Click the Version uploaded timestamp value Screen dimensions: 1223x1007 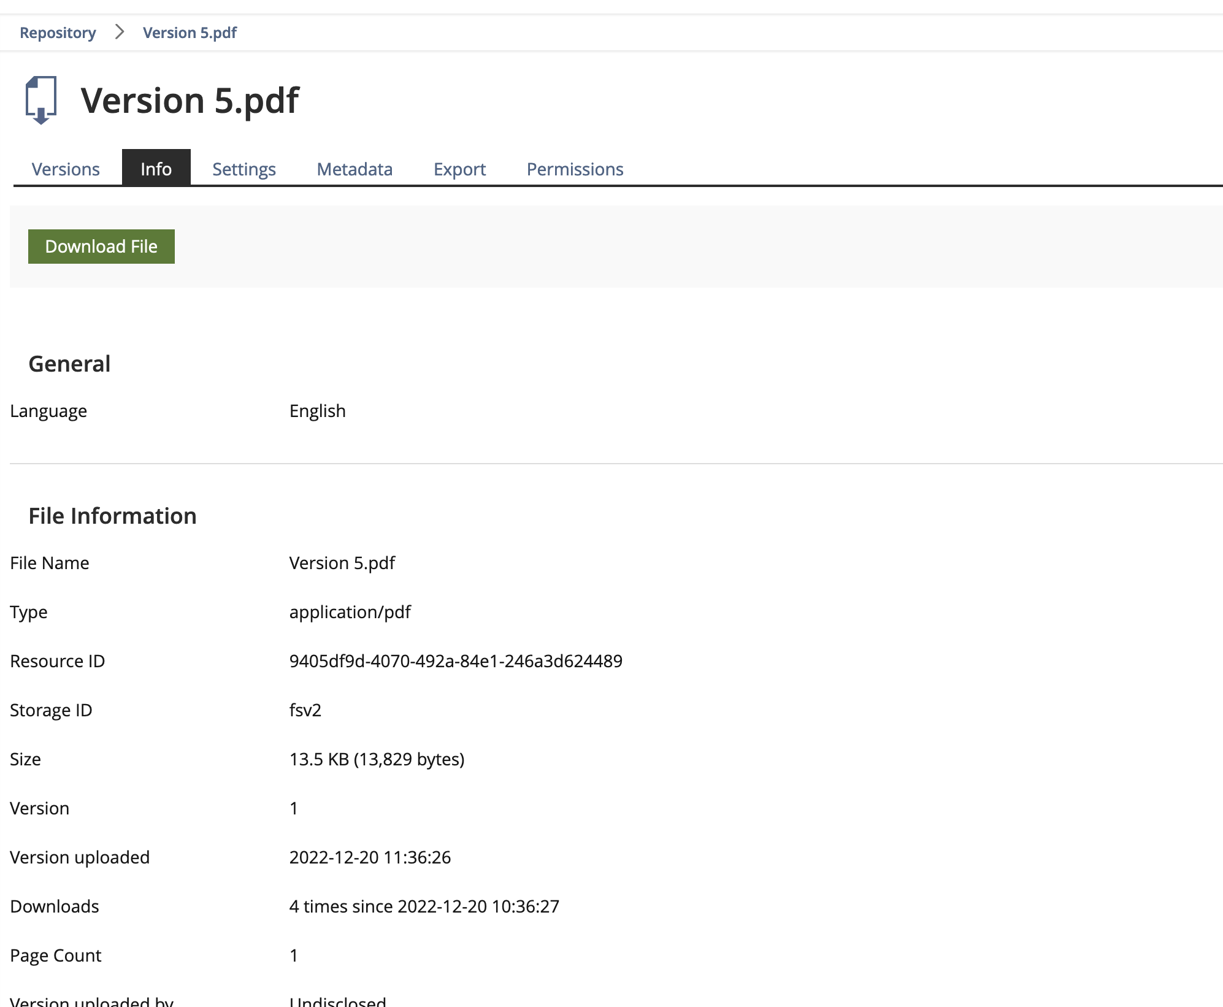coord(370,857)
